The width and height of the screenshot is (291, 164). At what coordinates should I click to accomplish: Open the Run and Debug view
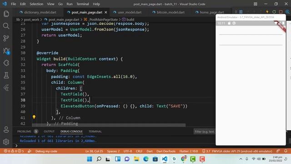pyautogui.click(x=6, y=51)
